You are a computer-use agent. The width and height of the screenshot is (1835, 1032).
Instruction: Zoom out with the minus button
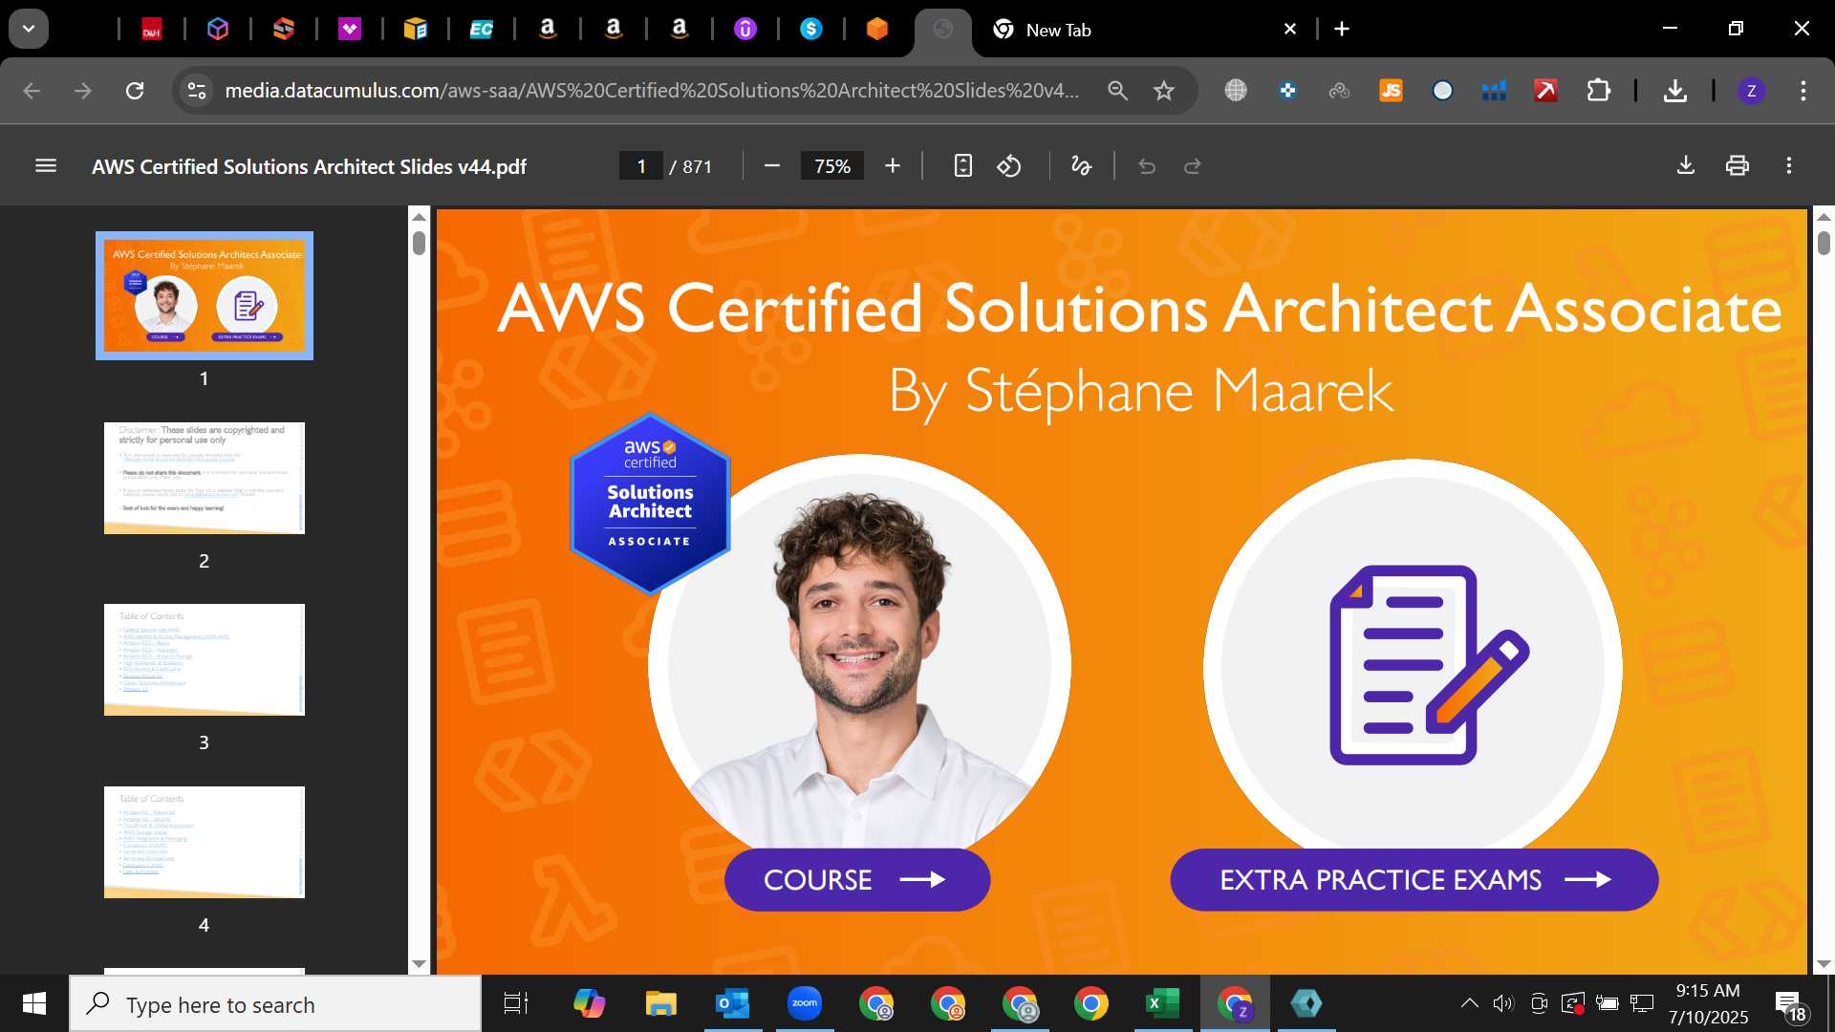click(x=772, y=166)
